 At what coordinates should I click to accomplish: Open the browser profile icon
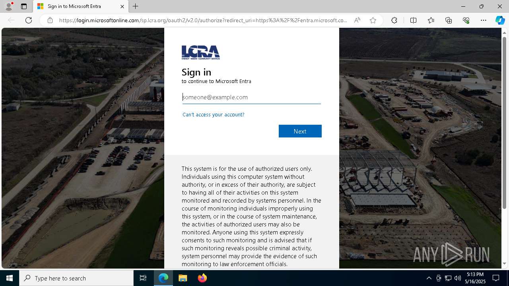[9, 6]
